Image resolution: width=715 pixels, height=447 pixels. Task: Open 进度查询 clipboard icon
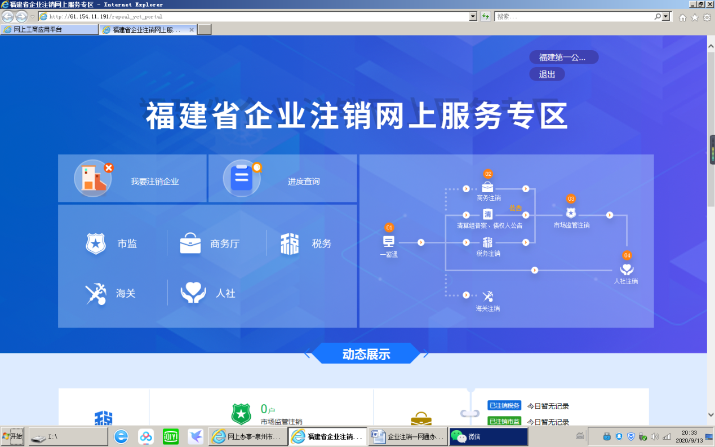coord(242,179)
